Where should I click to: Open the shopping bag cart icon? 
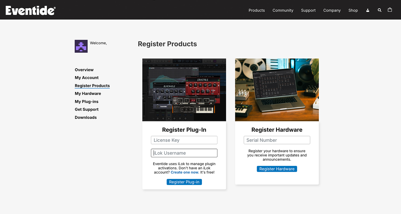click(390, 10)
